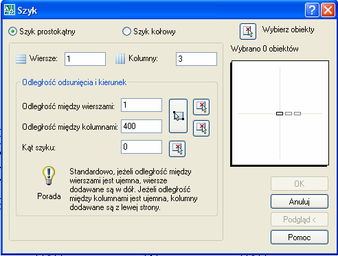Viewport: 338px width, 256px height.
Task: Pick array angle with the Kąt szyku icon
Action: pos(177,149)
